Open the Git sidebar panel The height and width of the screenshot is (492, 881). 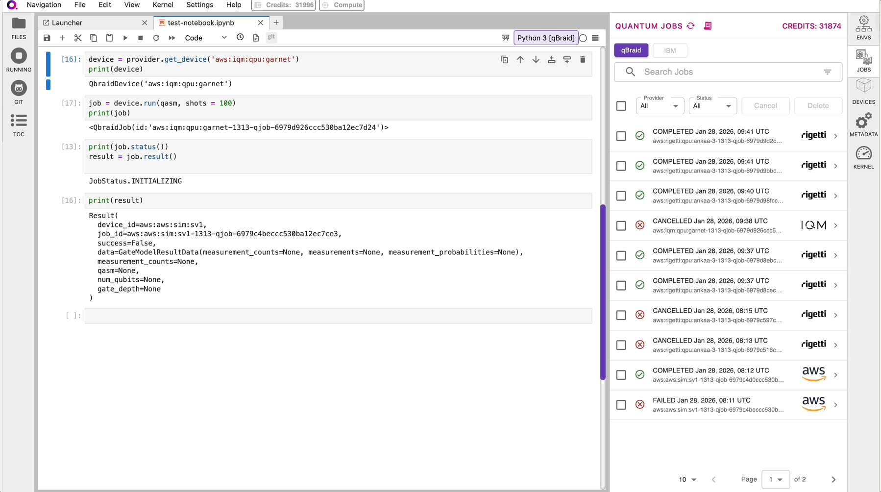(19, 93)
